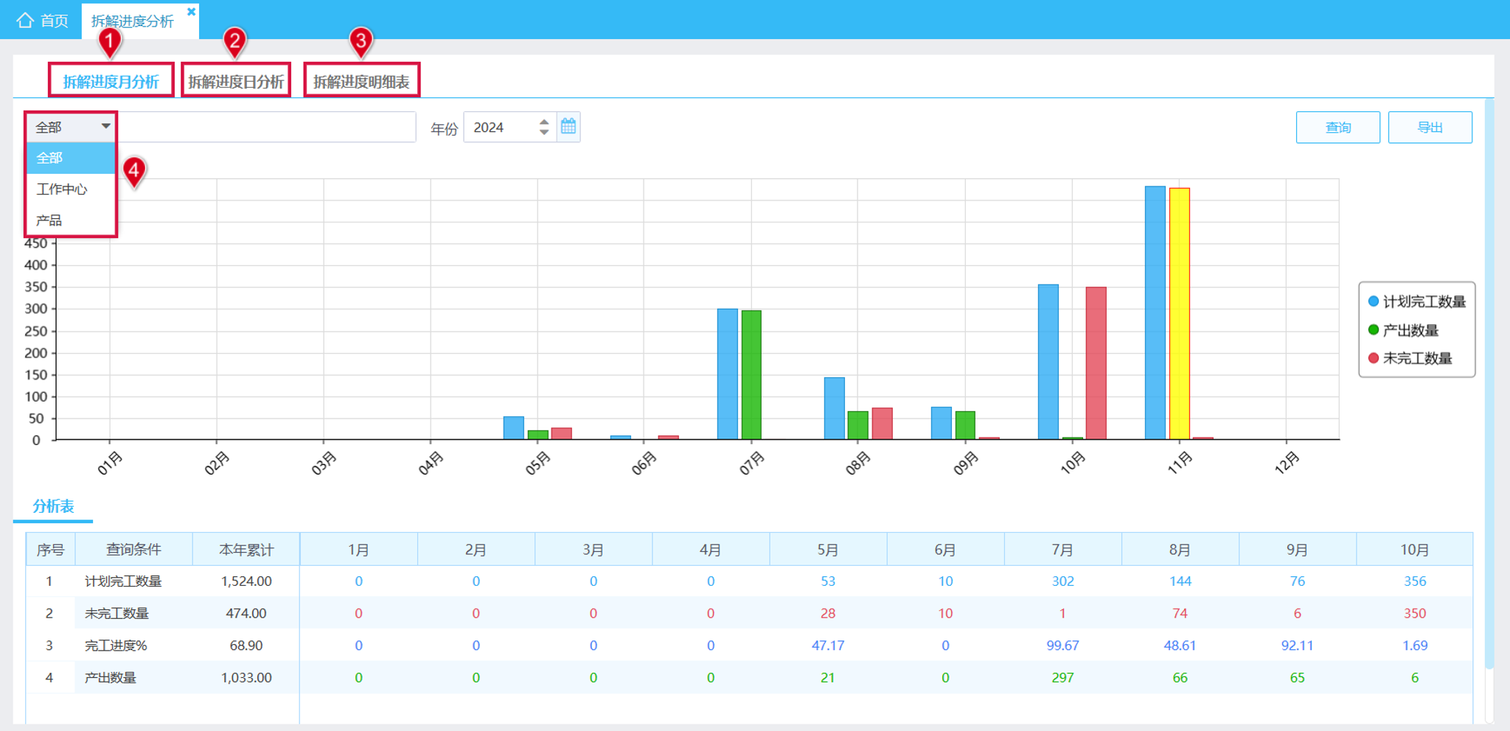Click the 导出 button

[x=1430, y=127]
